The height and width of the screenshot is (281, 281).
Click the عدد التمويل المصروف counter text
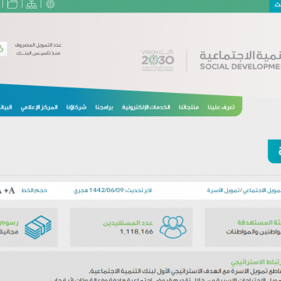38,49
